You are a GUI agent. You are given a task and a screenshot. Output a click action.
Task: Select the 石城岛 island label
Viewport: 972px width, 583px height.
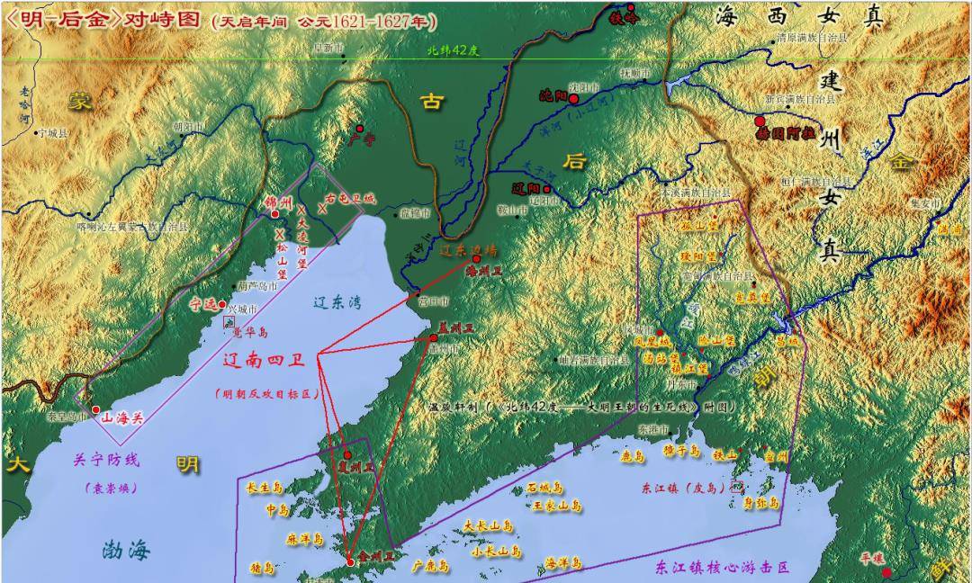[544, 489]
